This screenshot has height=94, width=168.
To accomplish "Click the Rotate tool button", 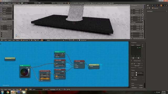I will pos(7,10).
